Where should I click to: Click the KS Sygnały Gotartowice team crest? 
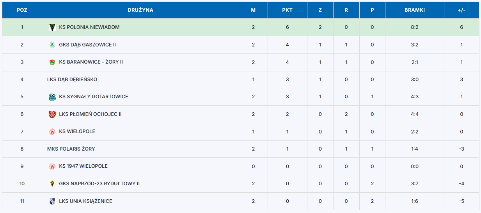click(52, 97)
